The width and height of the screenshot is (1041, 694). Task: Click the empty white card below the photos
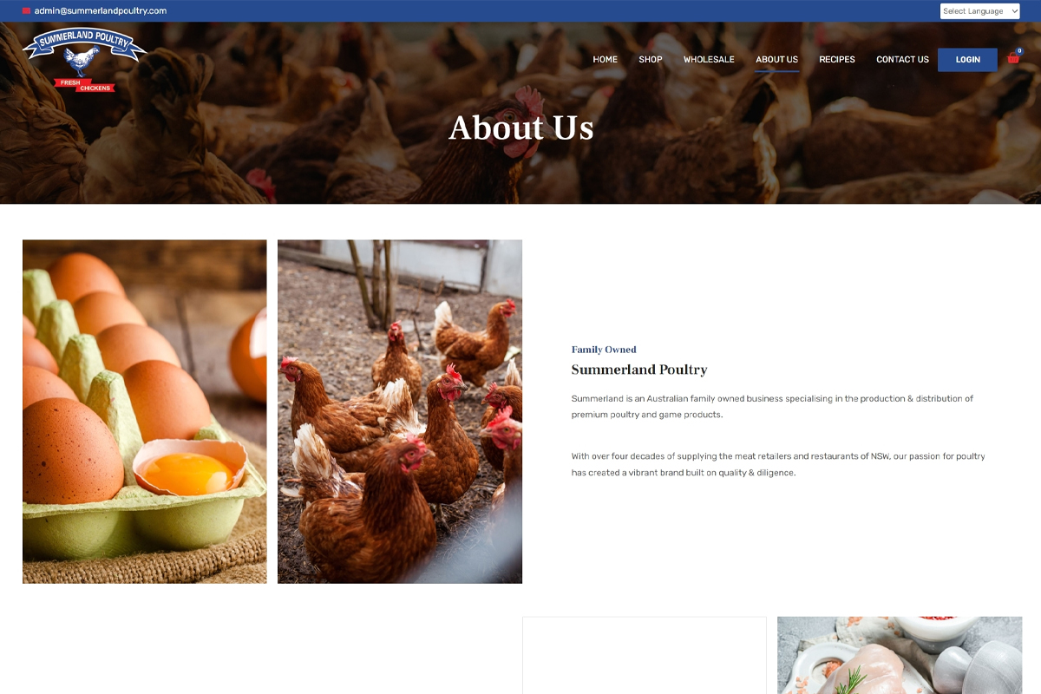point(645,655)
